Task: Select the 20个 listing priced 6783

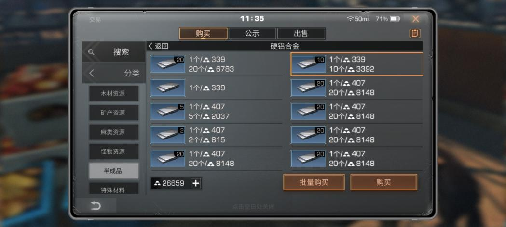Action: (216, 64)
